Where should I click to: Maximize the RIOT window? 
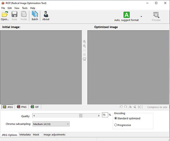(156, 3)
